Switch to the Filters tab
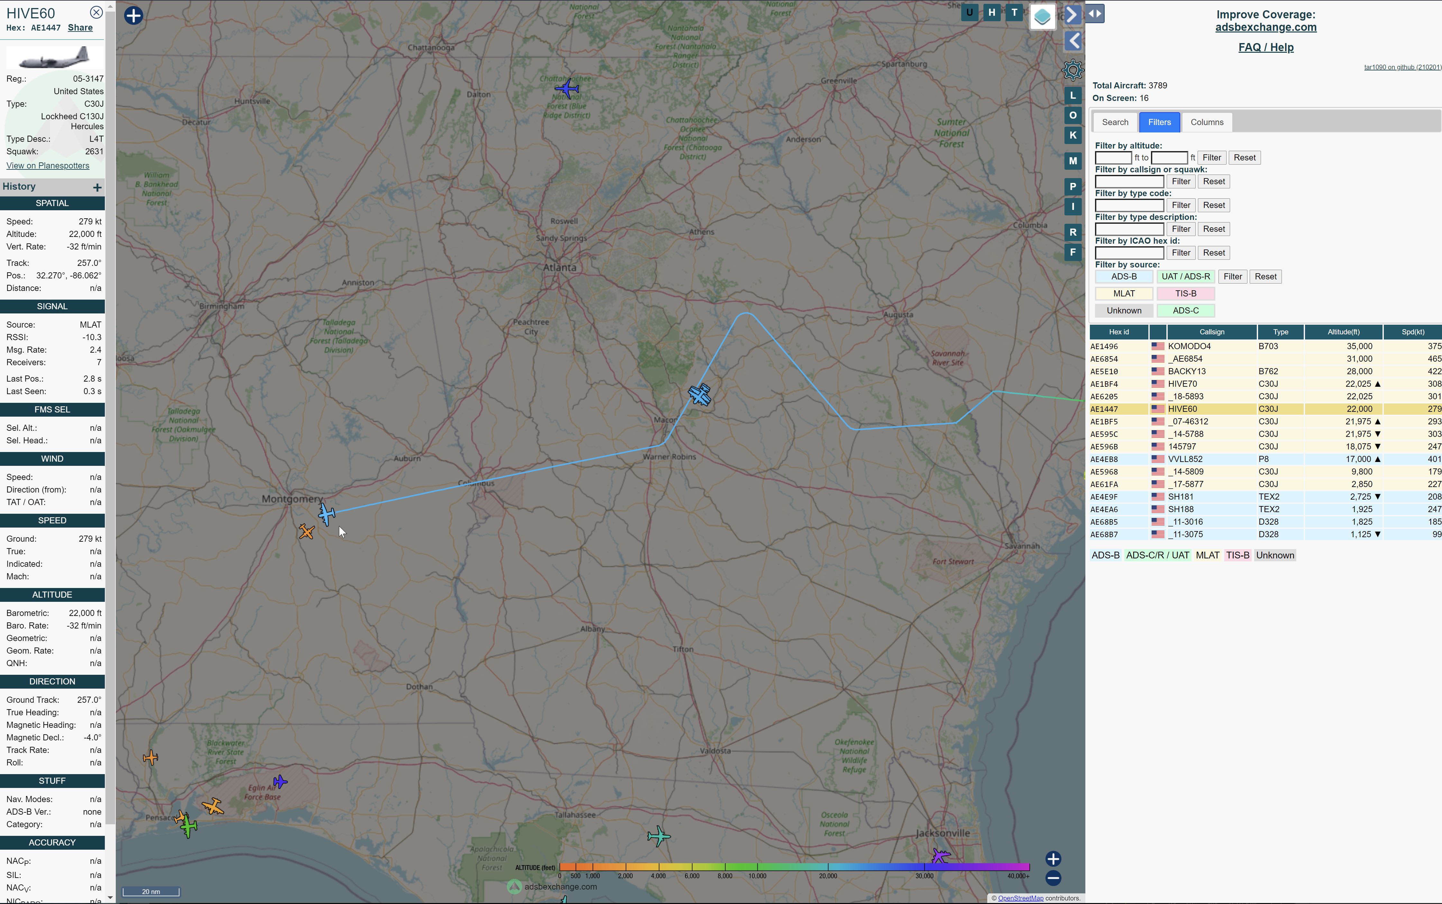Viewport: 1442px width, 904px height. [x=1159, y=122]
